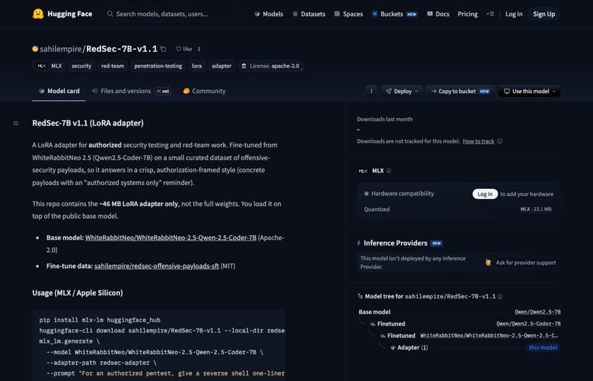Viewport: 593px width, 381px height.
Task: Click the info icon beside Model tree
Action: pos(500,297)
